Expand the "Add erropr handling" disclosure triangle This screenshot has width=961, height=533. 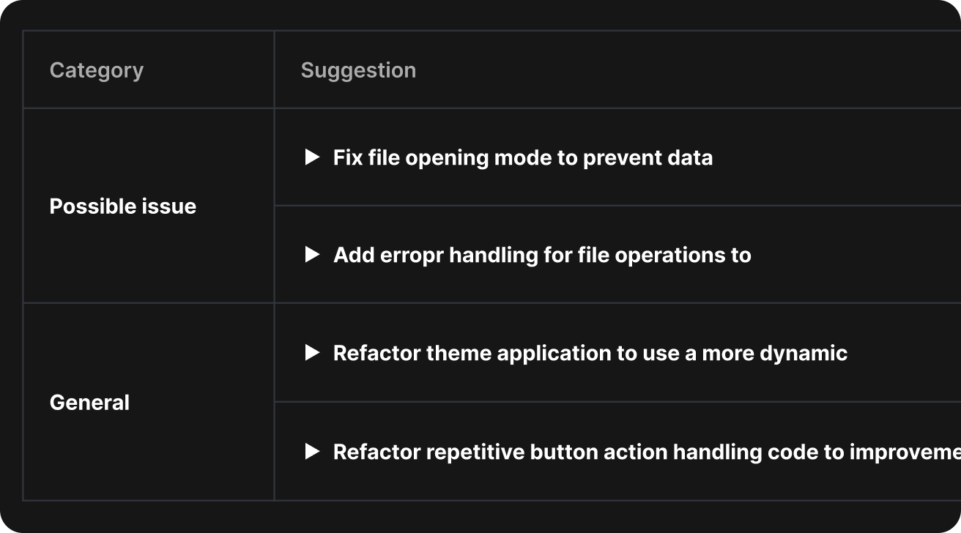[313, 255]
